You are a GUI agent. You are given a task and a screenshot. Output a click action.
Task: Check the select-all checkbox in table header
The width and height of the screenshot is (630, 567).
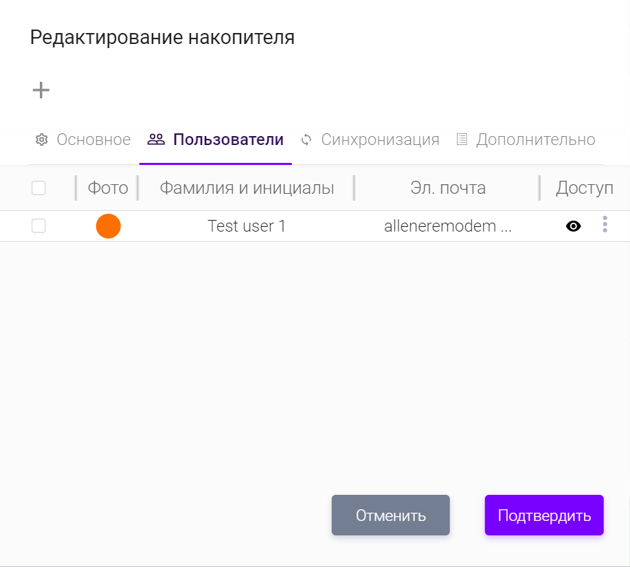(x=38, y=188)
